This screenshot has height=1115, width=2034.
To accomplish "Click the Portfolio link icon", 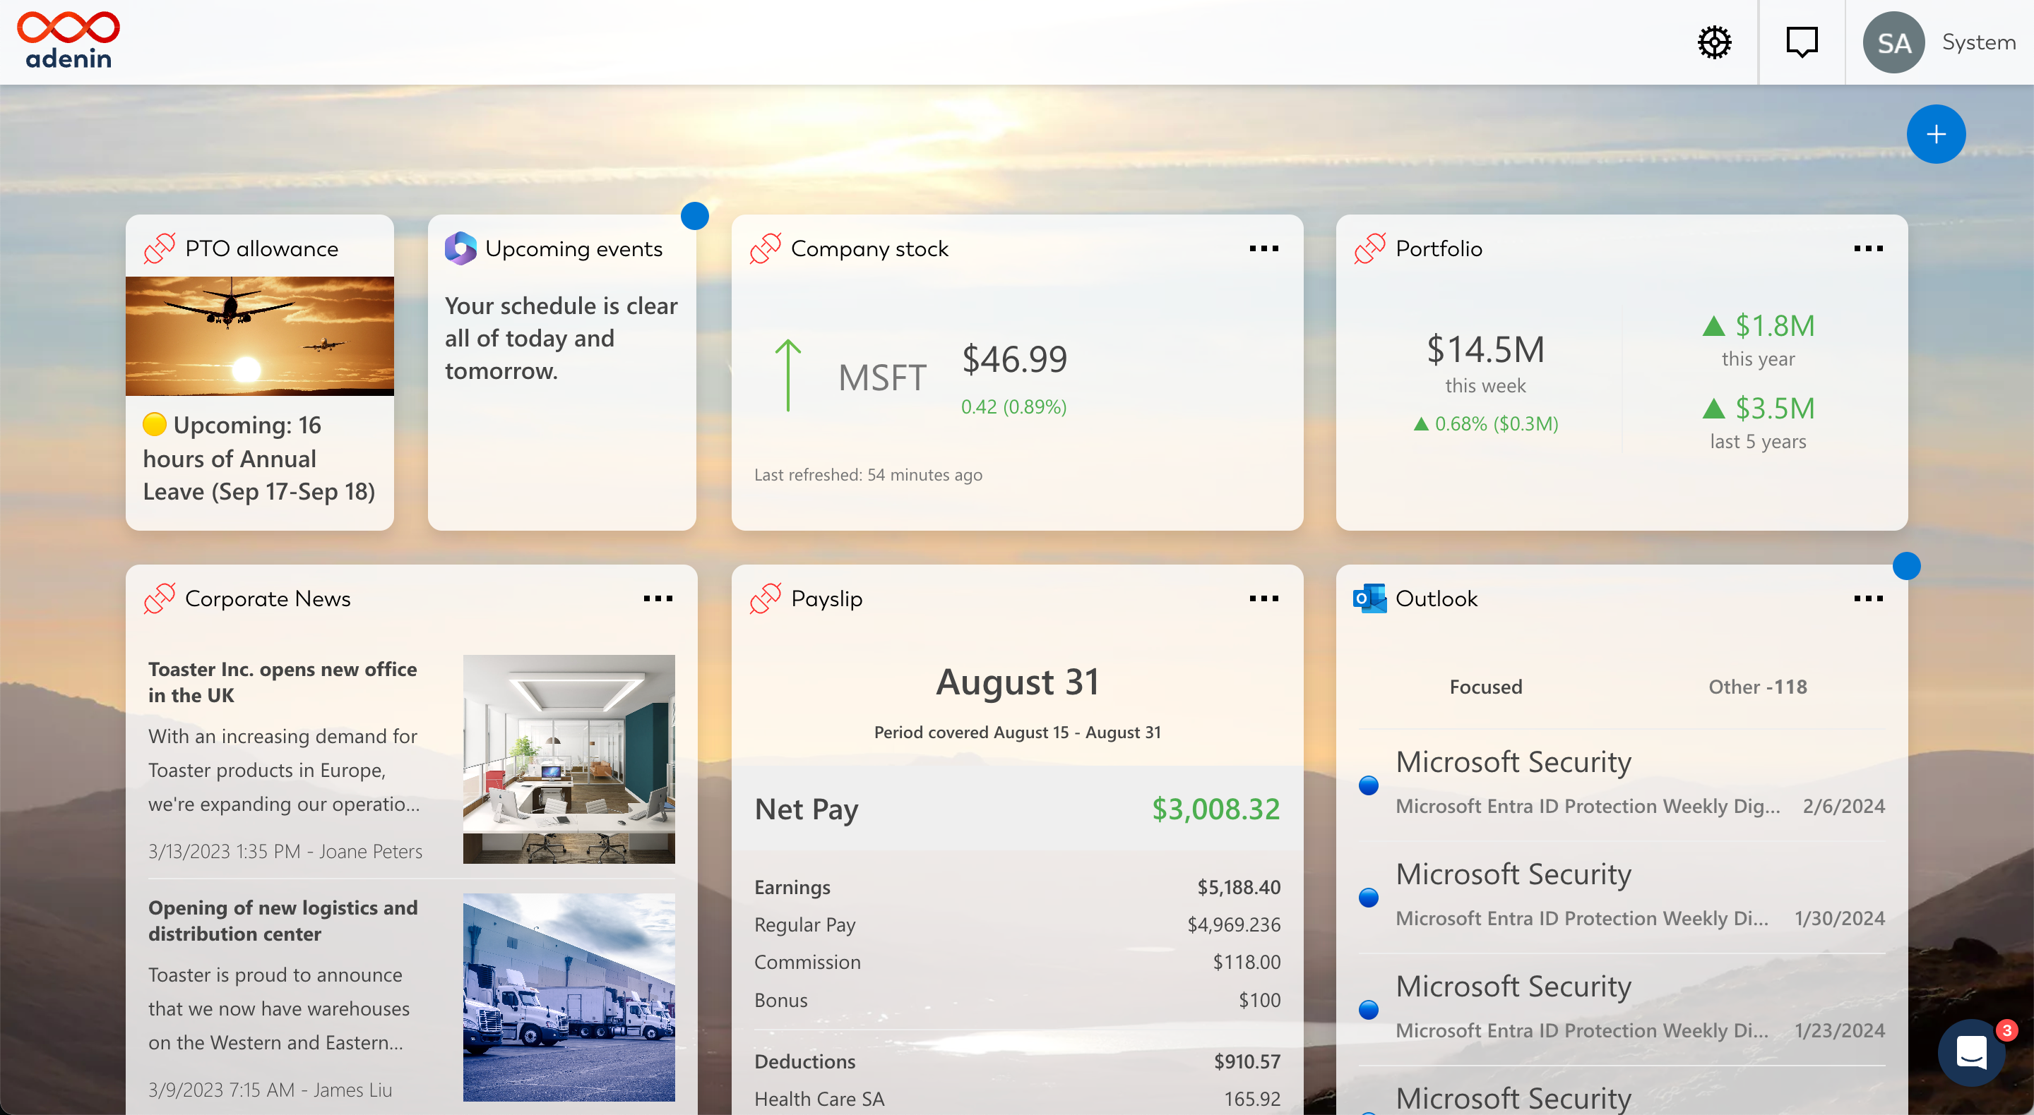I will pyautogui.click(x=1370, y=248).
